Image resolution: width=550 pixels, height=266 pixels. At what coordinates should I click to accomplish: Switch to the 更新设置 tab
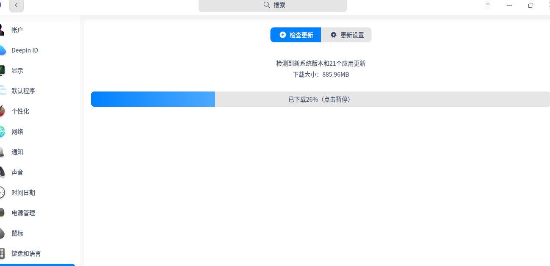click(346, 35)
